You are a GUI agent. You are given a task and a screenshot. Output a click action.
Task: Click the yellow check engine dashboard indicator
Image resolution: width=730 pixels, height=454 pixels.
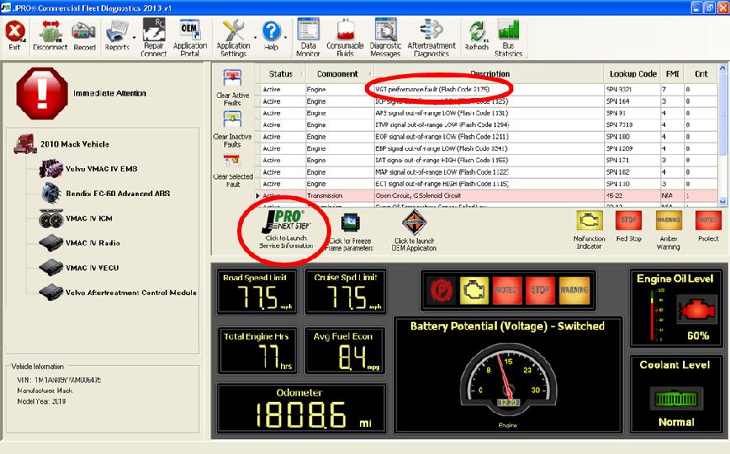pos(474,290)
